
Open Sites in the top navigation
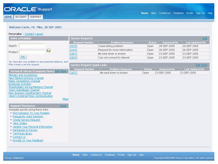(x=154, y=13)
